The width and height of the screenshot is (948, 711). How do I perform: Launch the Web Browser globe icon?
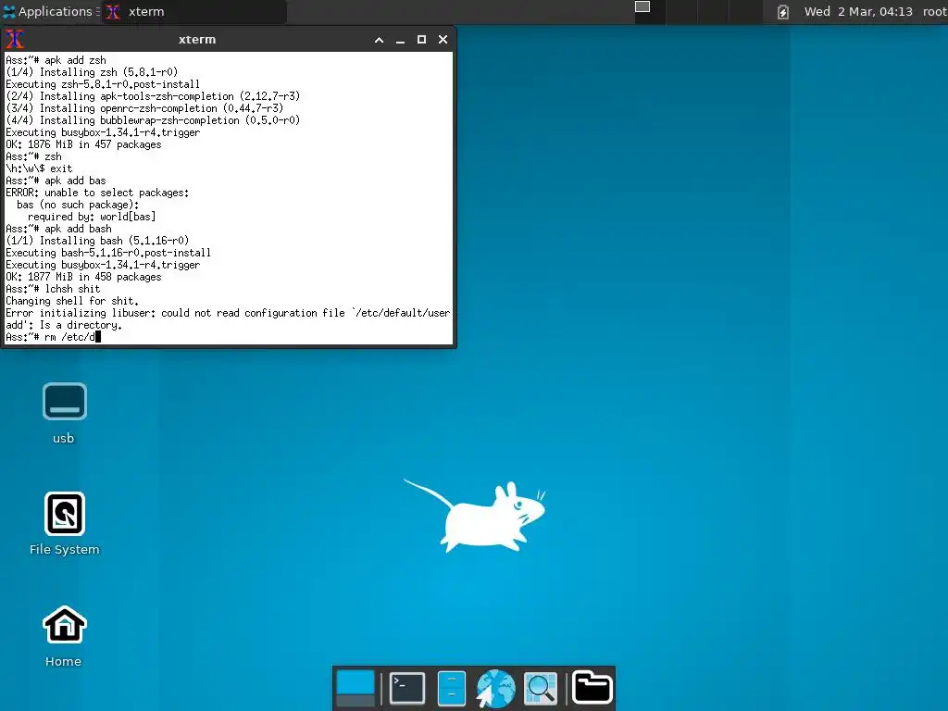pyautogui.click(x=495, y=688)
